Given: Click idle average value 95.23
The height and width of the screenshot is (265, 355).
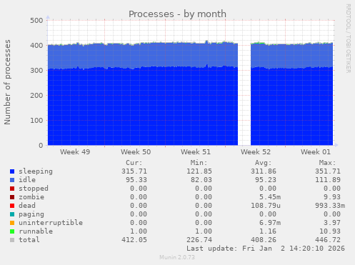Looking at the screenshot, I should click(266, 180).
